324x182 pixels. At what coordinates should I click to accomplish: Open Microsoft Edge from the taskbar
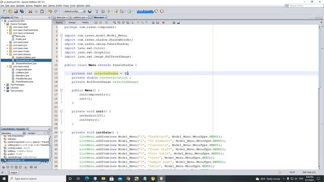87,178
